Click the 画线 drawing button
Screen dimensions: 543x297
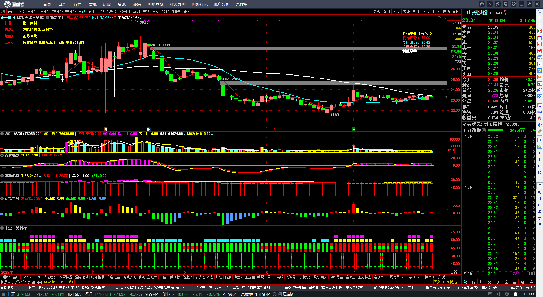point(416,12)
